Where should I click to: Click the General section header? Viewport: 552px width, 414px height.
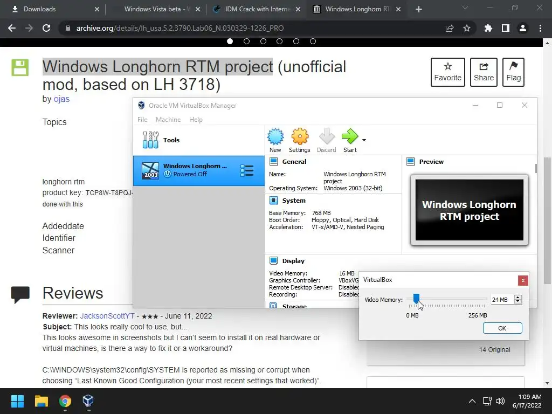294,162
